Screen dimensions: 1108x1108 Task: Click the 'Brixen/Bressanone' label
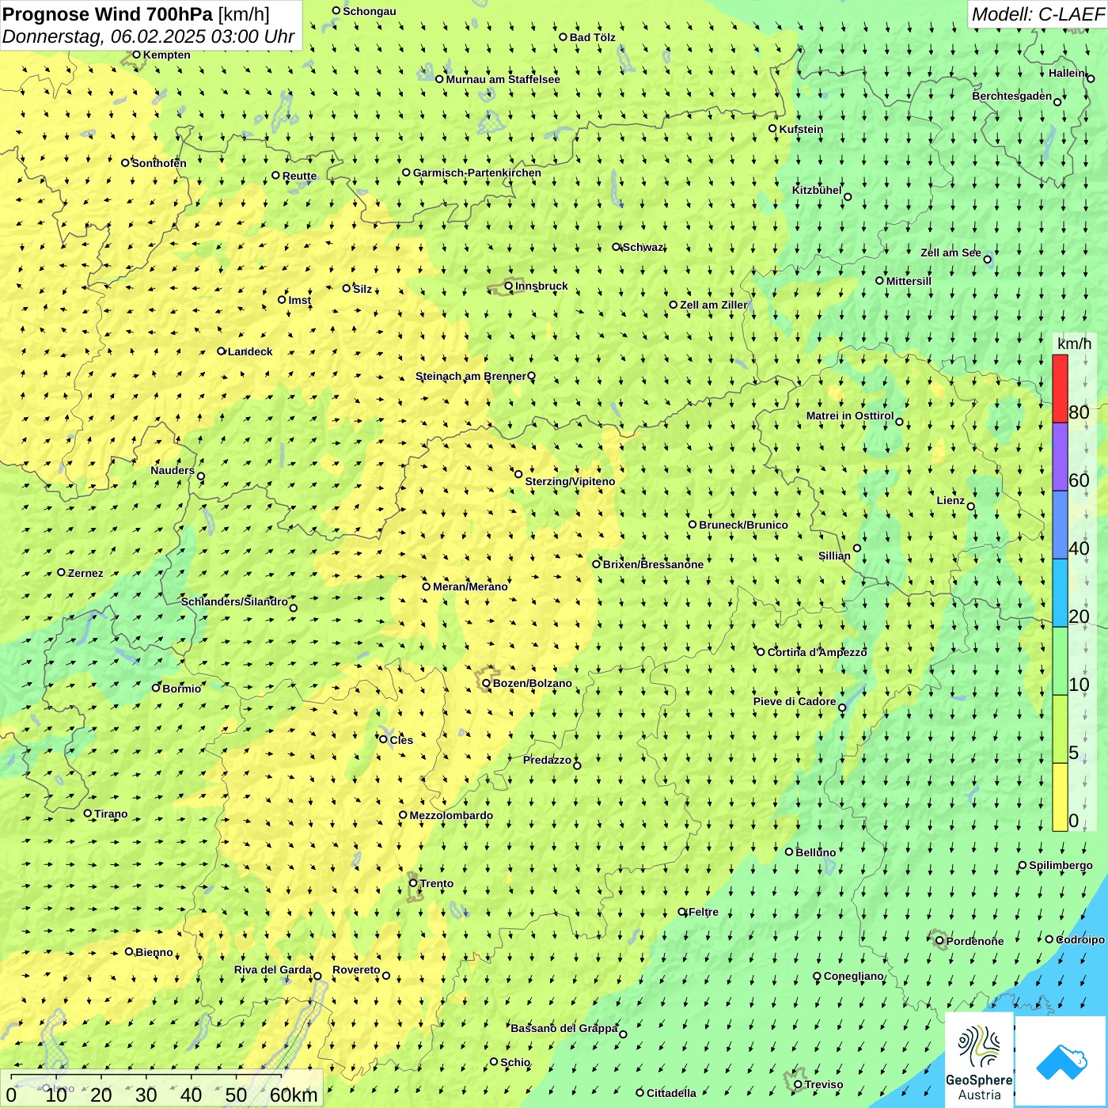(653, 564)
